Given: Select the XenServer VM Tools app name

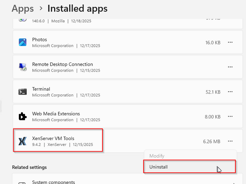Looking at the screenshot, I should [x=53, y=138].
